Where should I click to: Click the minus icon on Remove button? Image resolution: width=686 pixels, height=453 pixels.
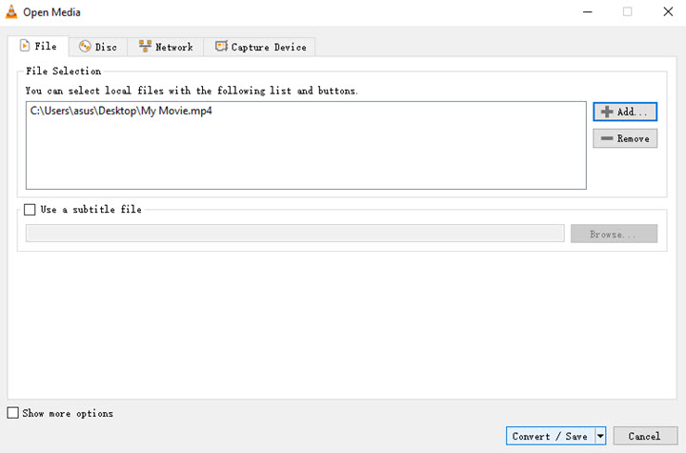pos(606,138)
